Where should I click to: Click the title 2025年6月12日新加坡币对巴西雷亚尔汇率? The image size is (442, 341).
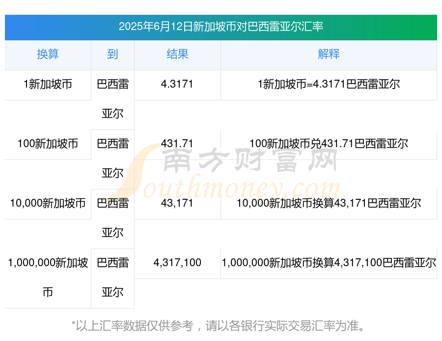221,27
